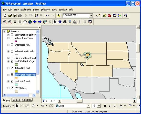
Task: Hide the Teton Natl Park layer
Action: coord(12,68)
